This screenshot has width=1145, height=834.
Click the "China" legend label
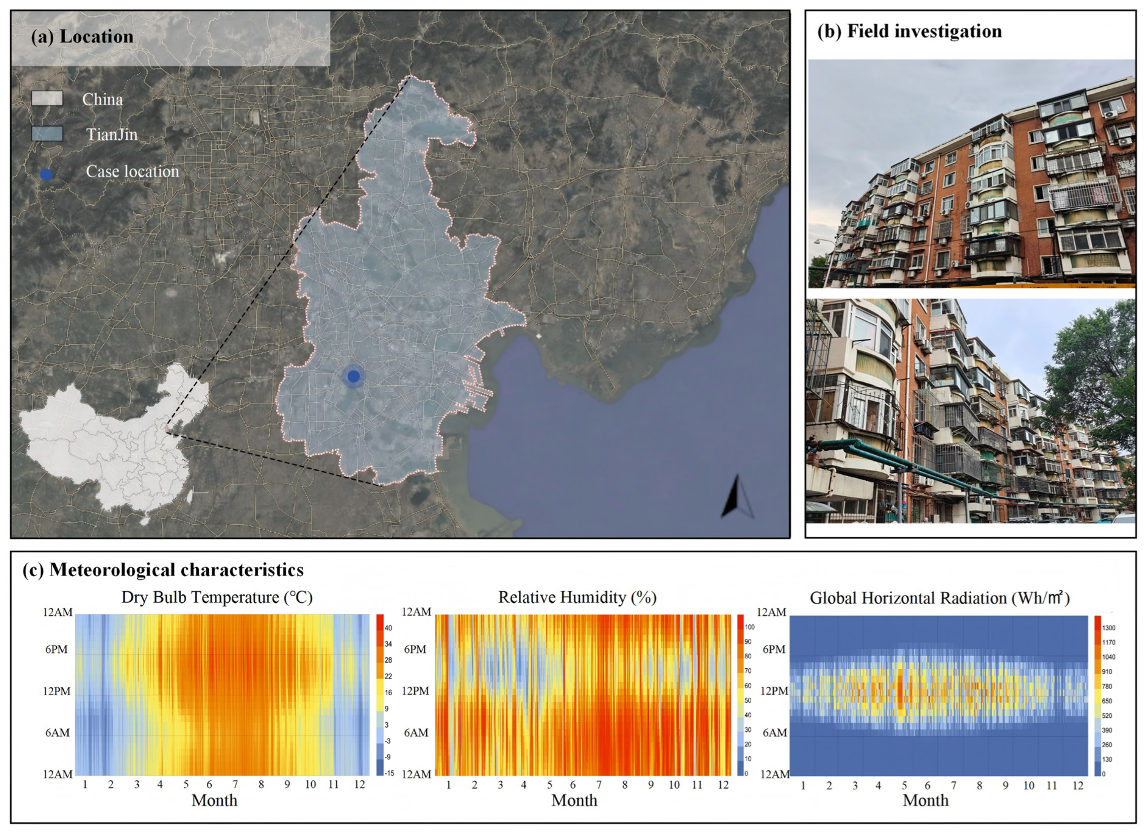(102, 99)
